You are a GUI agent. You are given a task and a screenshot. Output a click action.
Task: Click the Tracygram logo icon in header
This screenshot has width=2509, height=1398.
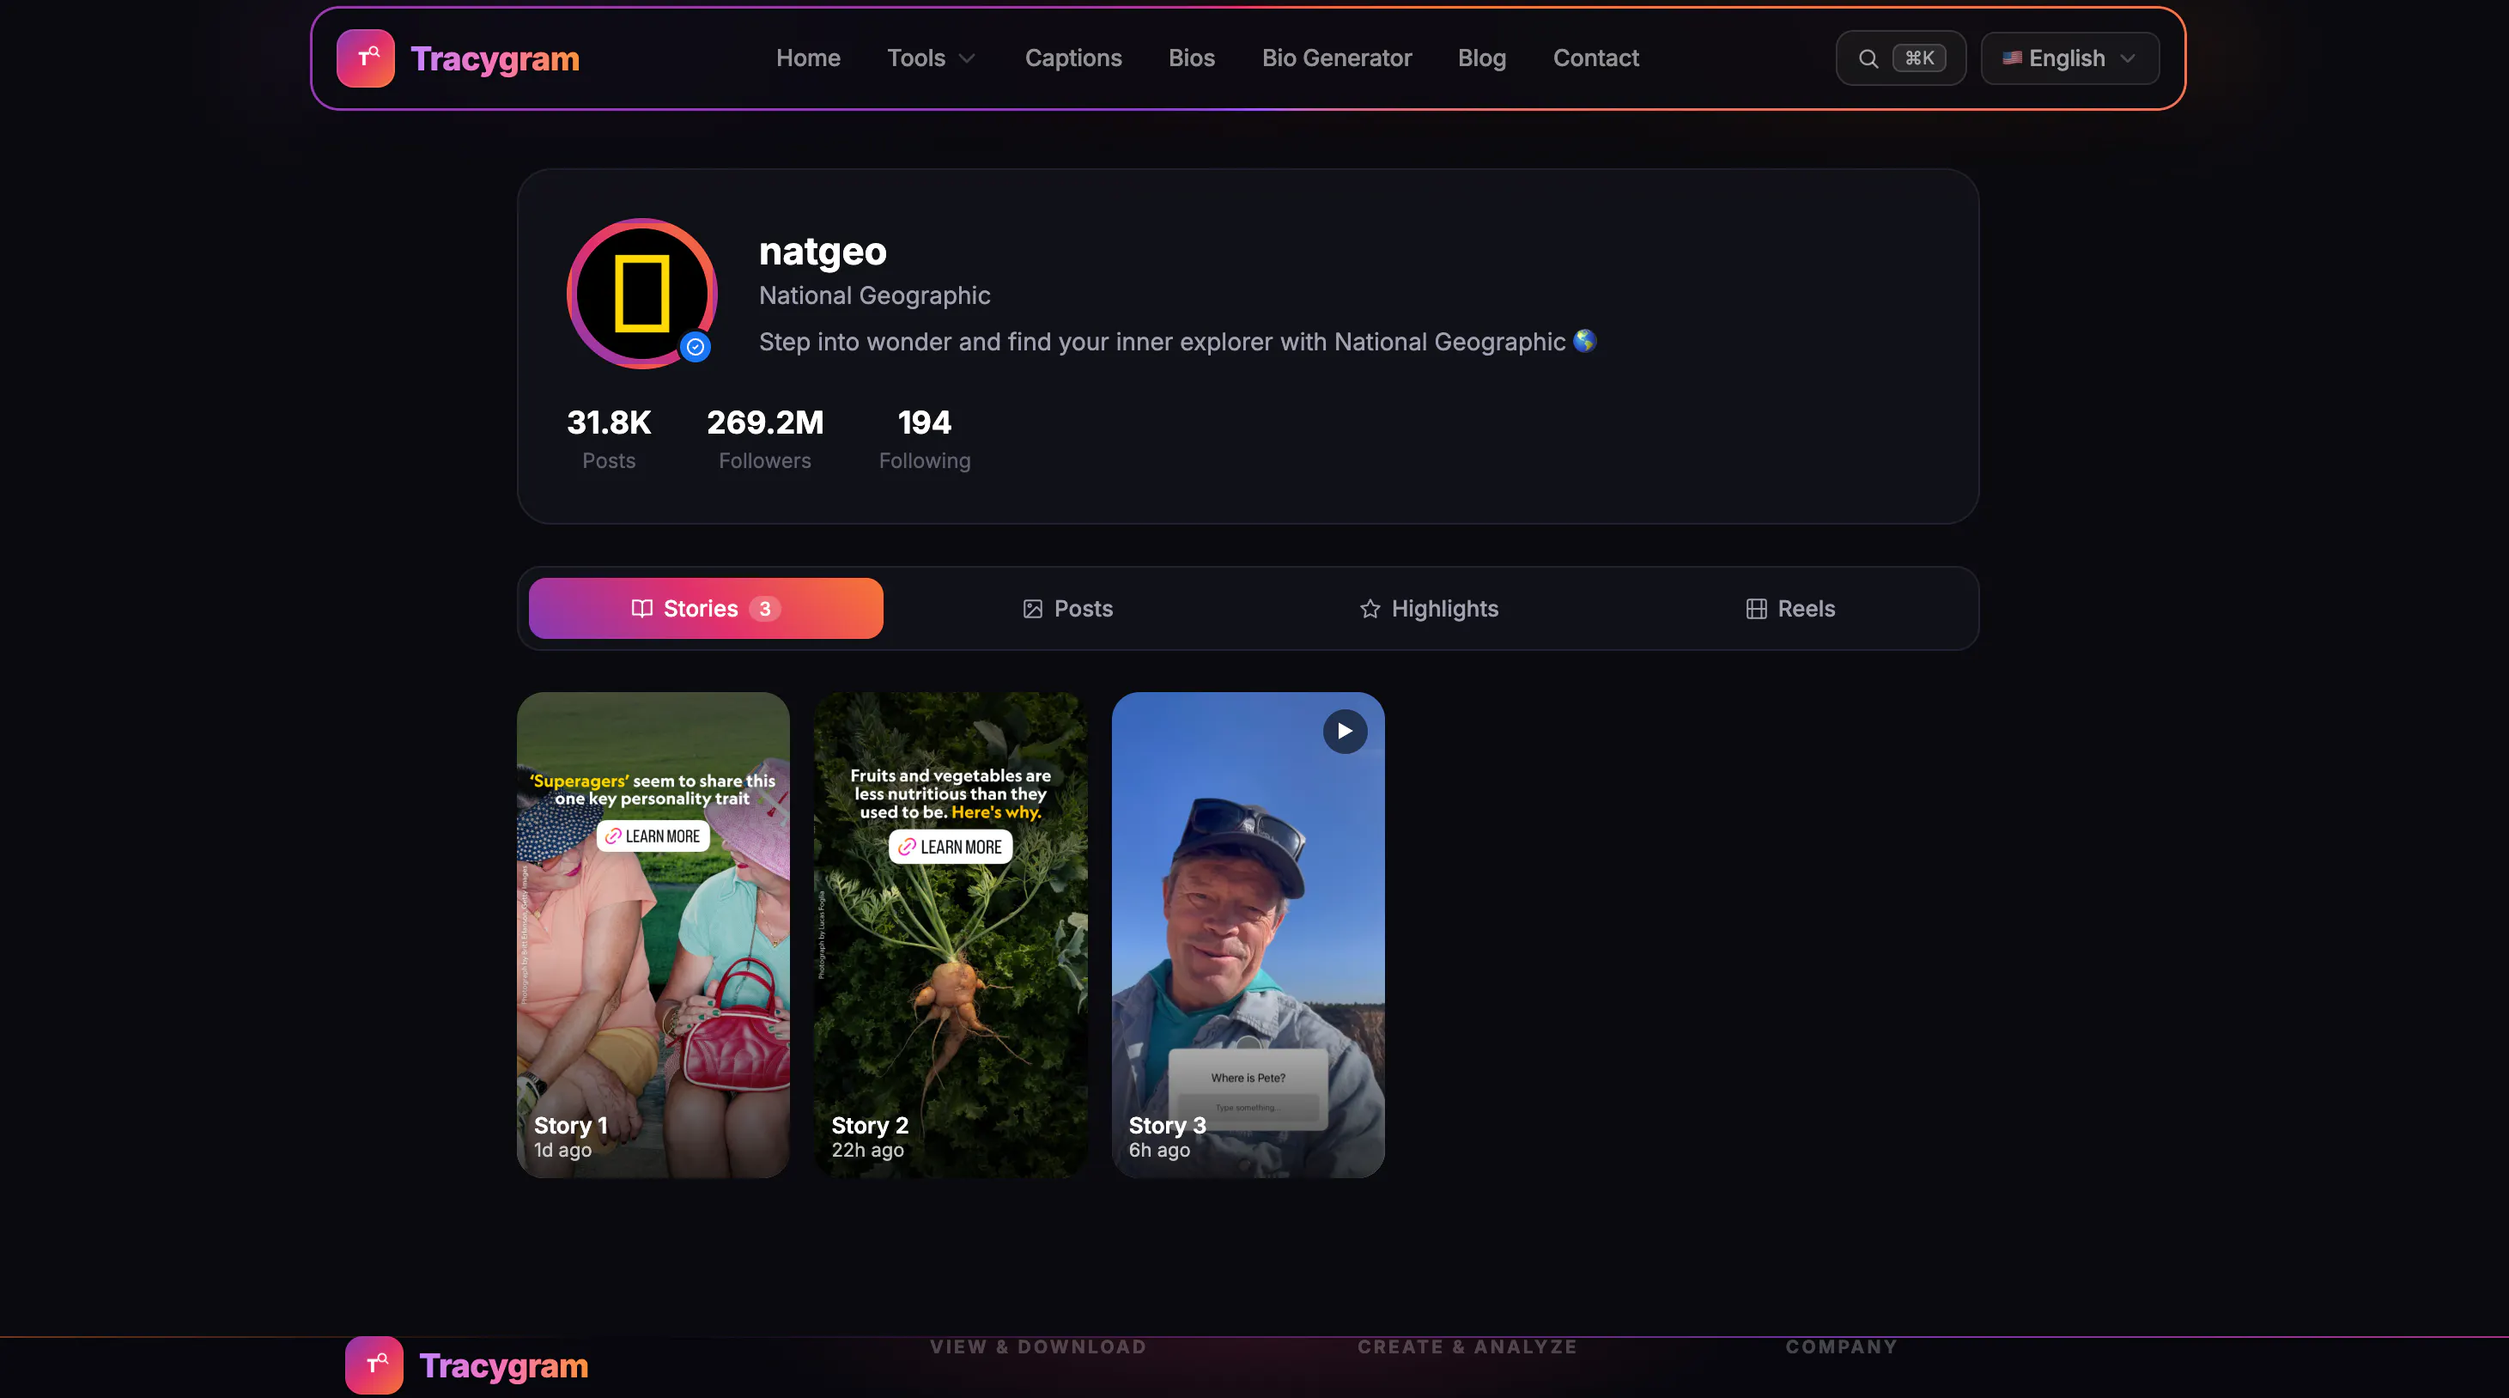(x=365, y=58)
